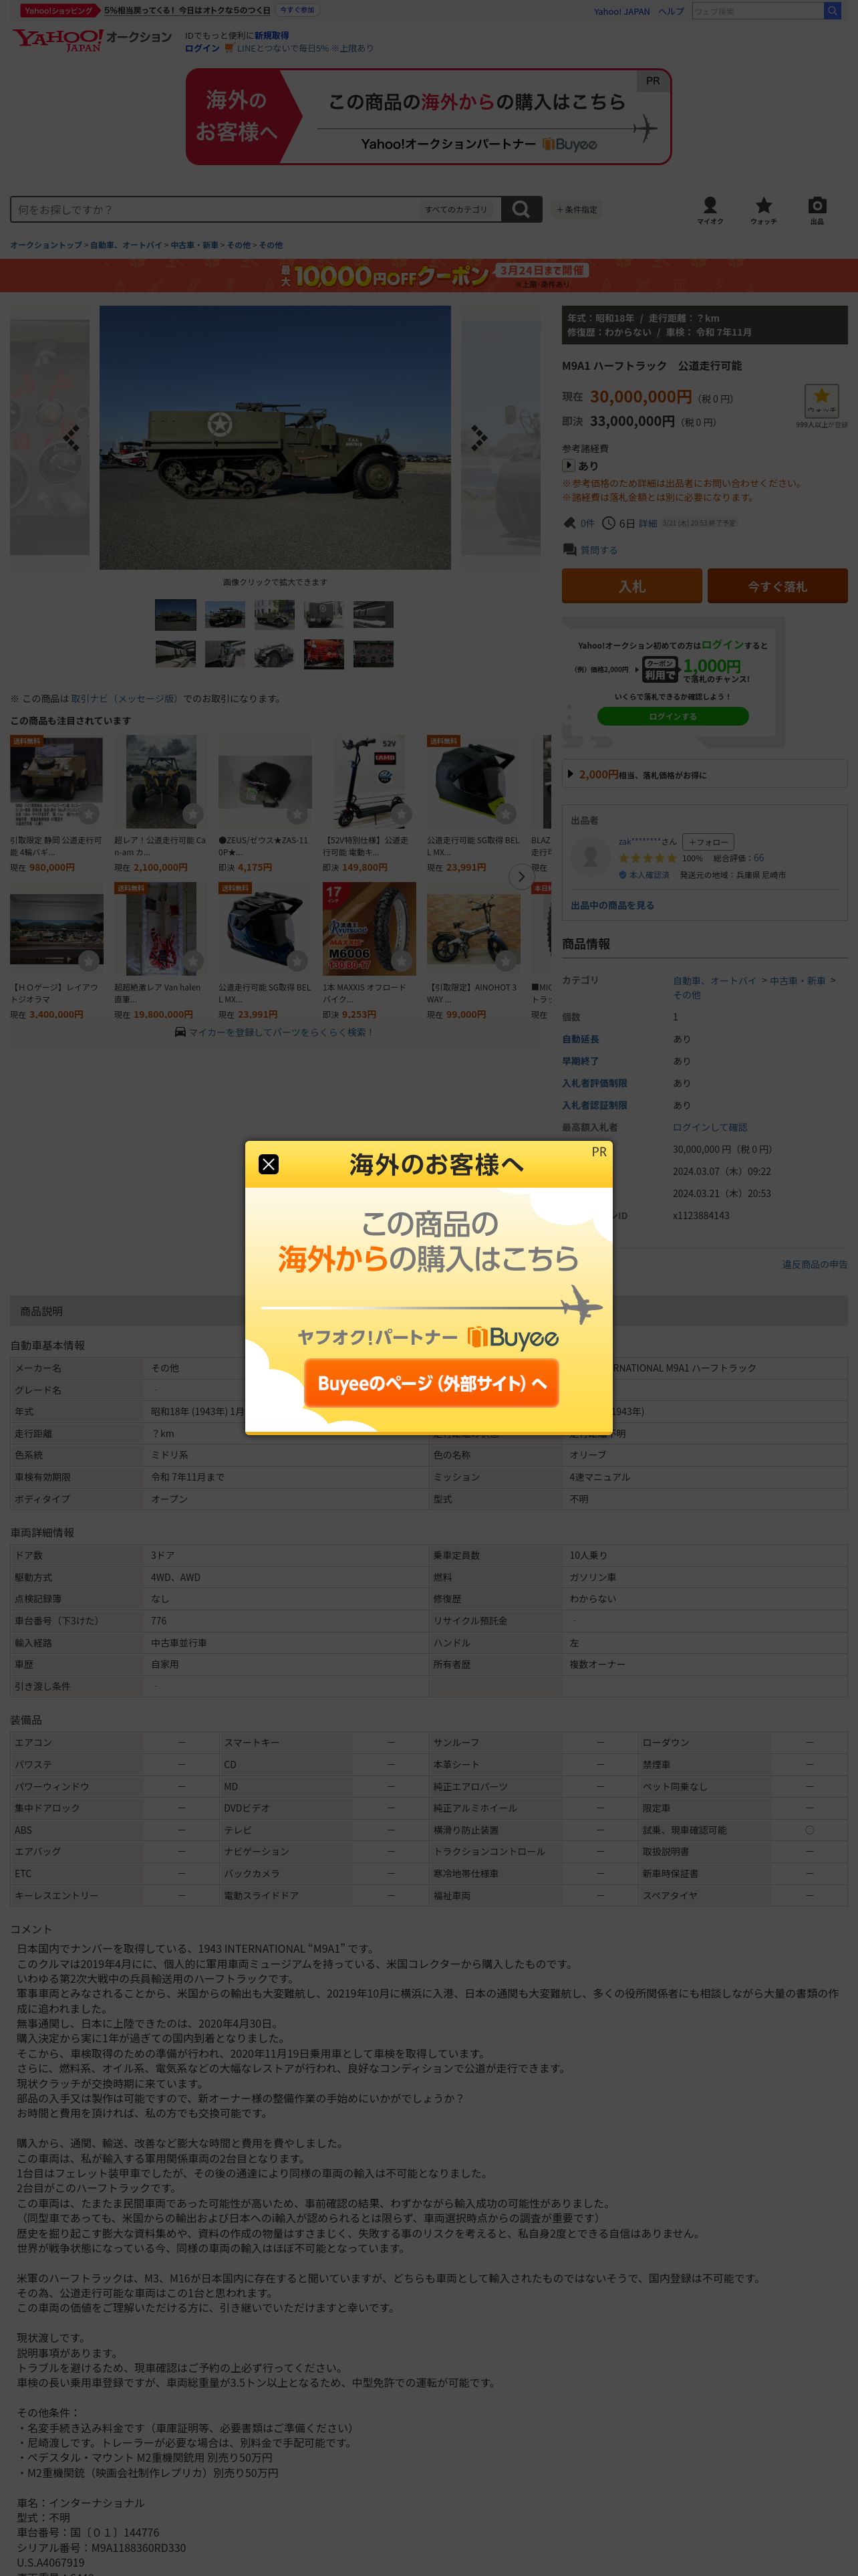Open Yahoo! JAPAN link at top

tap(621, 11)
